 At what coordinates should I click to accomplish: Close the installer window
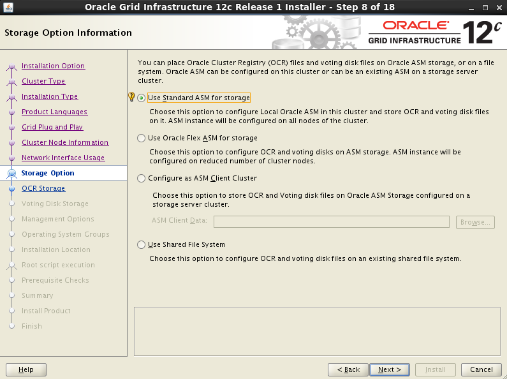click(499, 8)
